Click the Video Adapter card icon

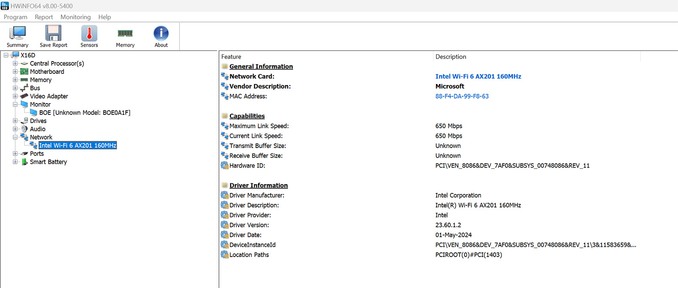pyautogui.click(x=25, y=96)
